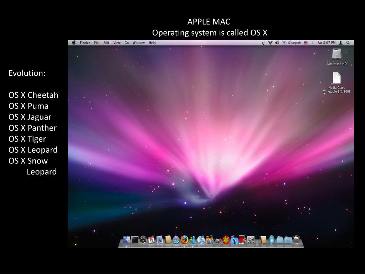Click 'Operating system is called OS X' text
The image size is (365, 274).
210,32
